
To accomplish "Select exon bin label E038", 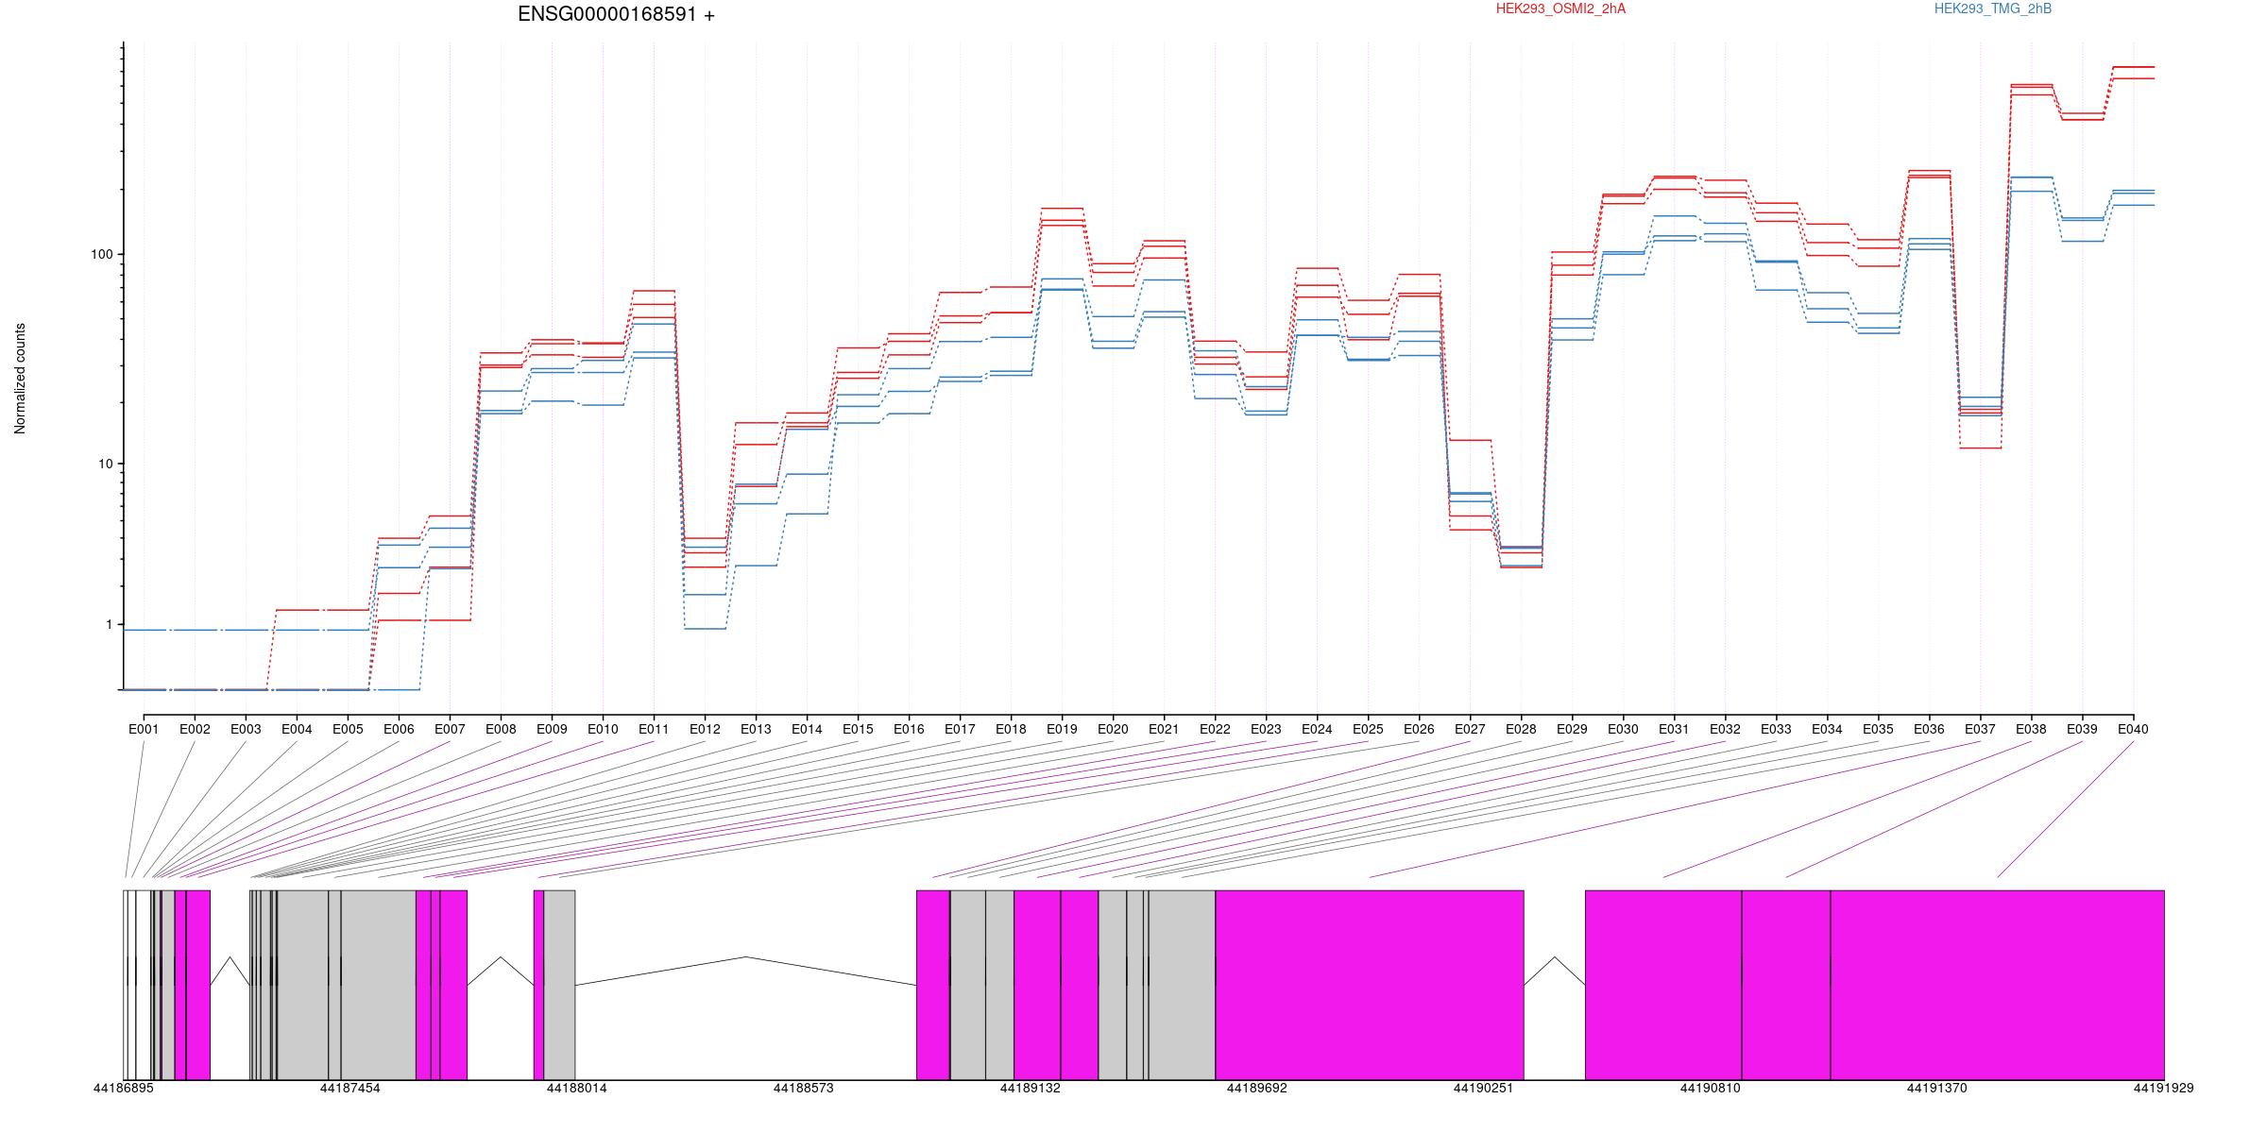I will [2031, 729].
